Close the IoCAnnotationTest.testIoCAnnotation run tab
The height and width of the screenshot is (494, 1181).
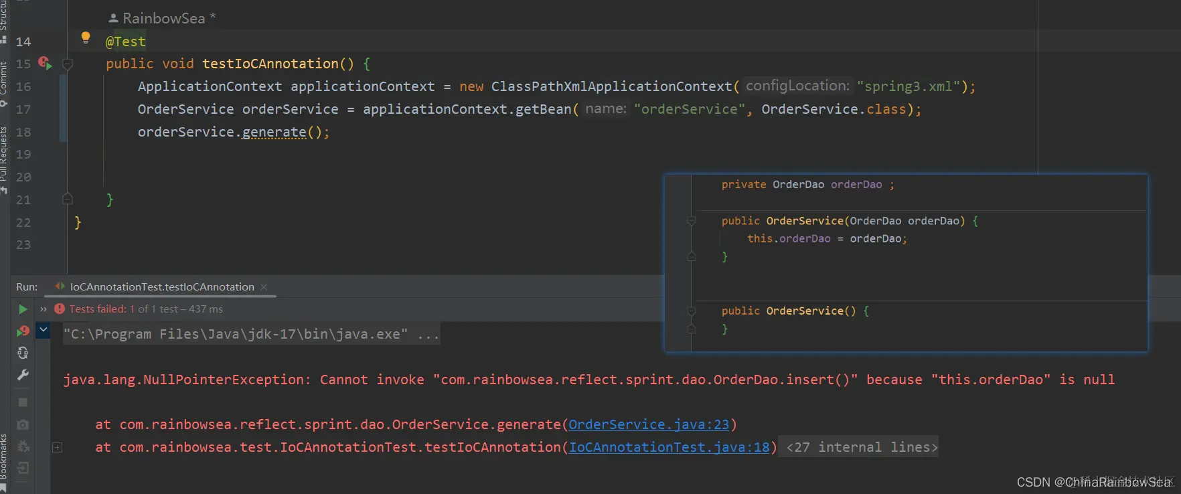(x=264, y=287)
